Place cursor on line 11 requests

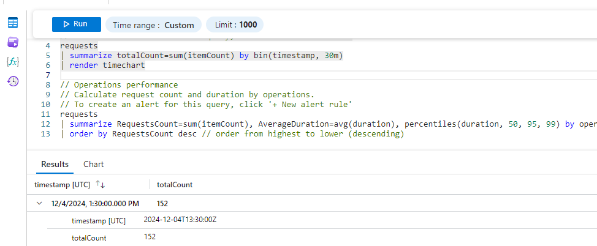[79, 114]
